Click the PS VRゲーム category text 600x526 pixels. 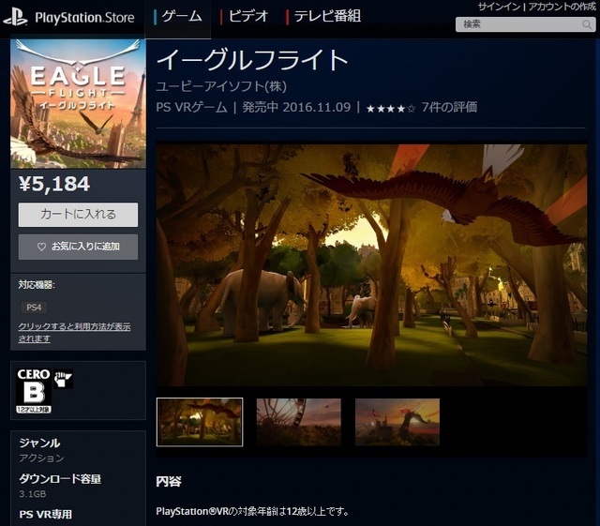click(x=191, y=107)
